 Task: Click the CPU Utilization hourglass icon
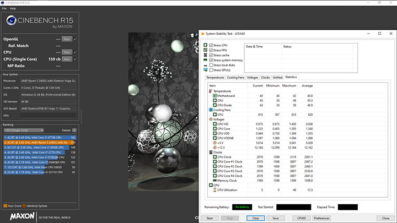click(x=214, y=189)
